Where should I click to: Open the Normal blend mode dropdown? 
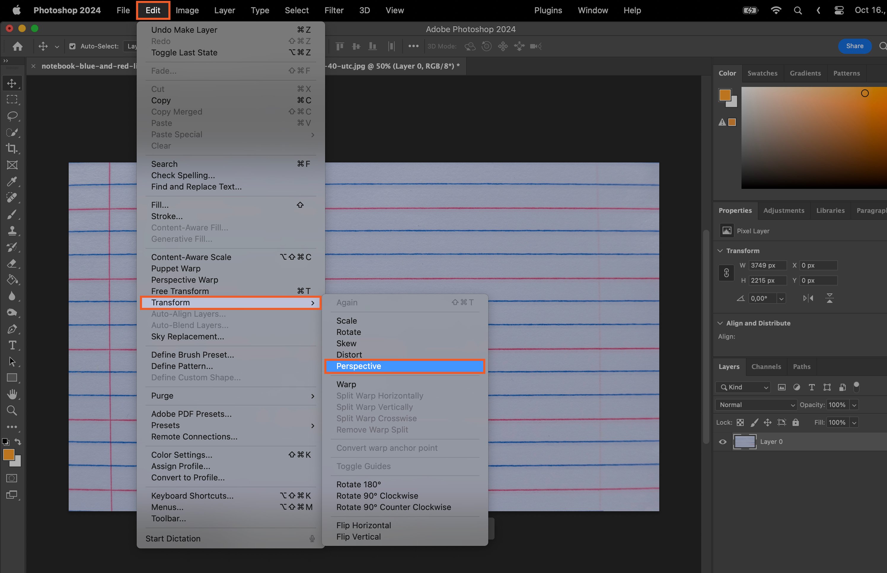click(x=756, y=405)
